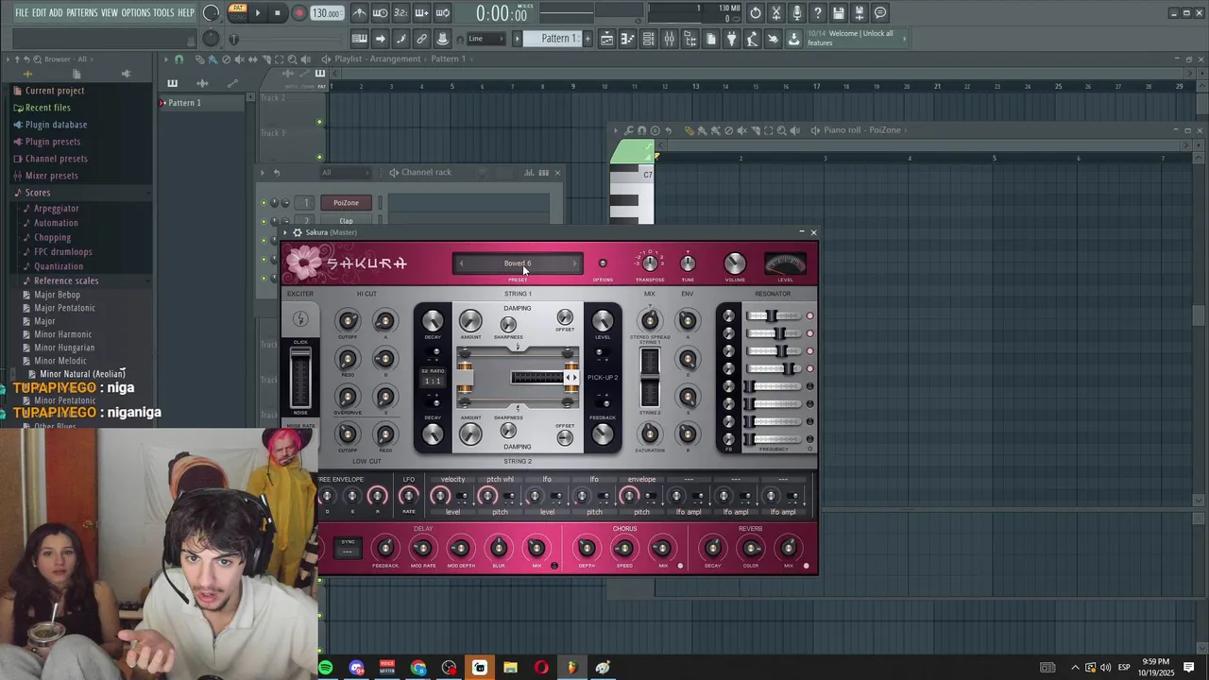Viewport: 1209px width, 680px height.
Task: Click the lightning bolt Exciter icon in Sakura
Action: (x=300, y=320)
